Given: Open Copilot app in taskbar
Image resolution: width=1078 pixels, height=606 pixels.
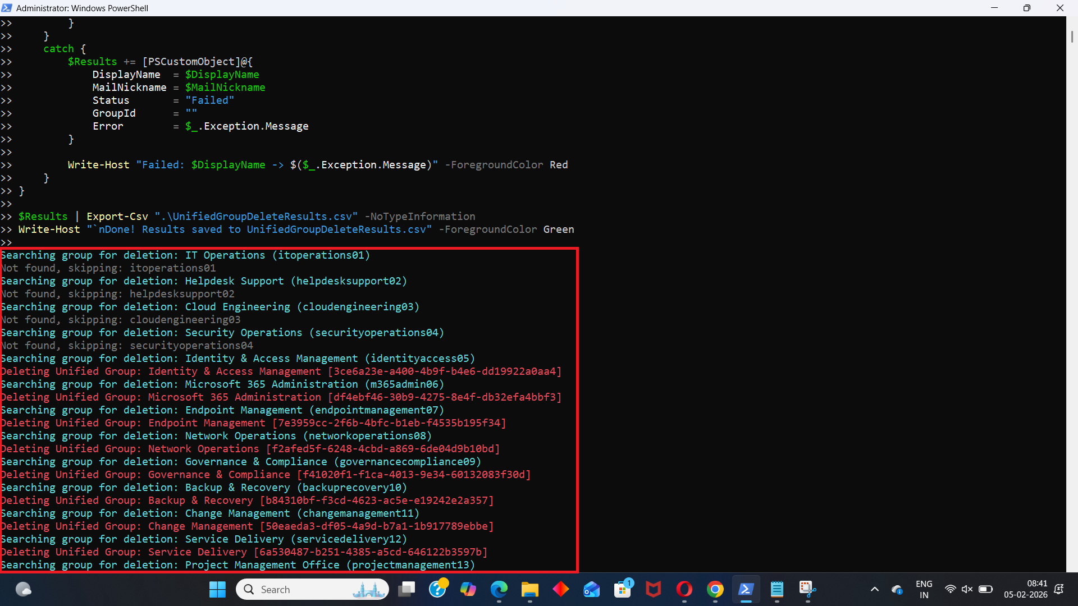Looking at the screenshot, I should pos(468,589).
